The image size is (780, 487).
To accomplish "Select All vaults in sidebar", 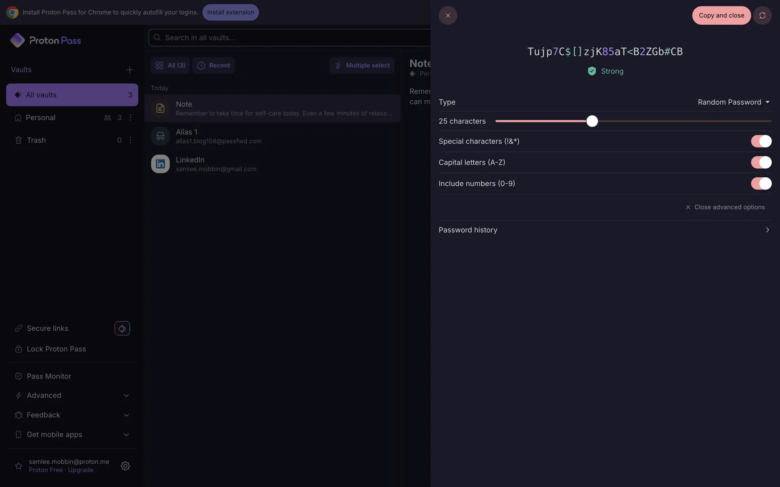I will 72,95.
